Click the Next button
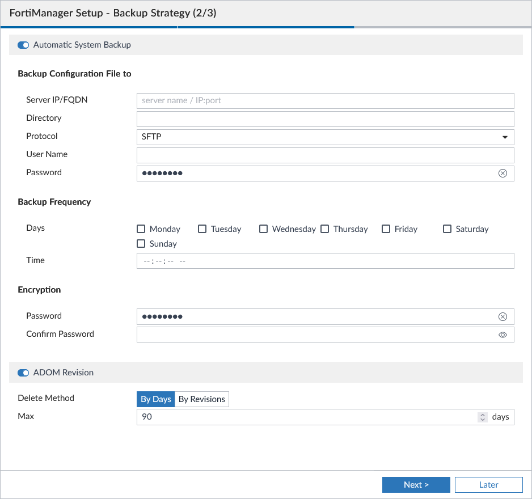 pyautogui.click(x=416, y=484)
